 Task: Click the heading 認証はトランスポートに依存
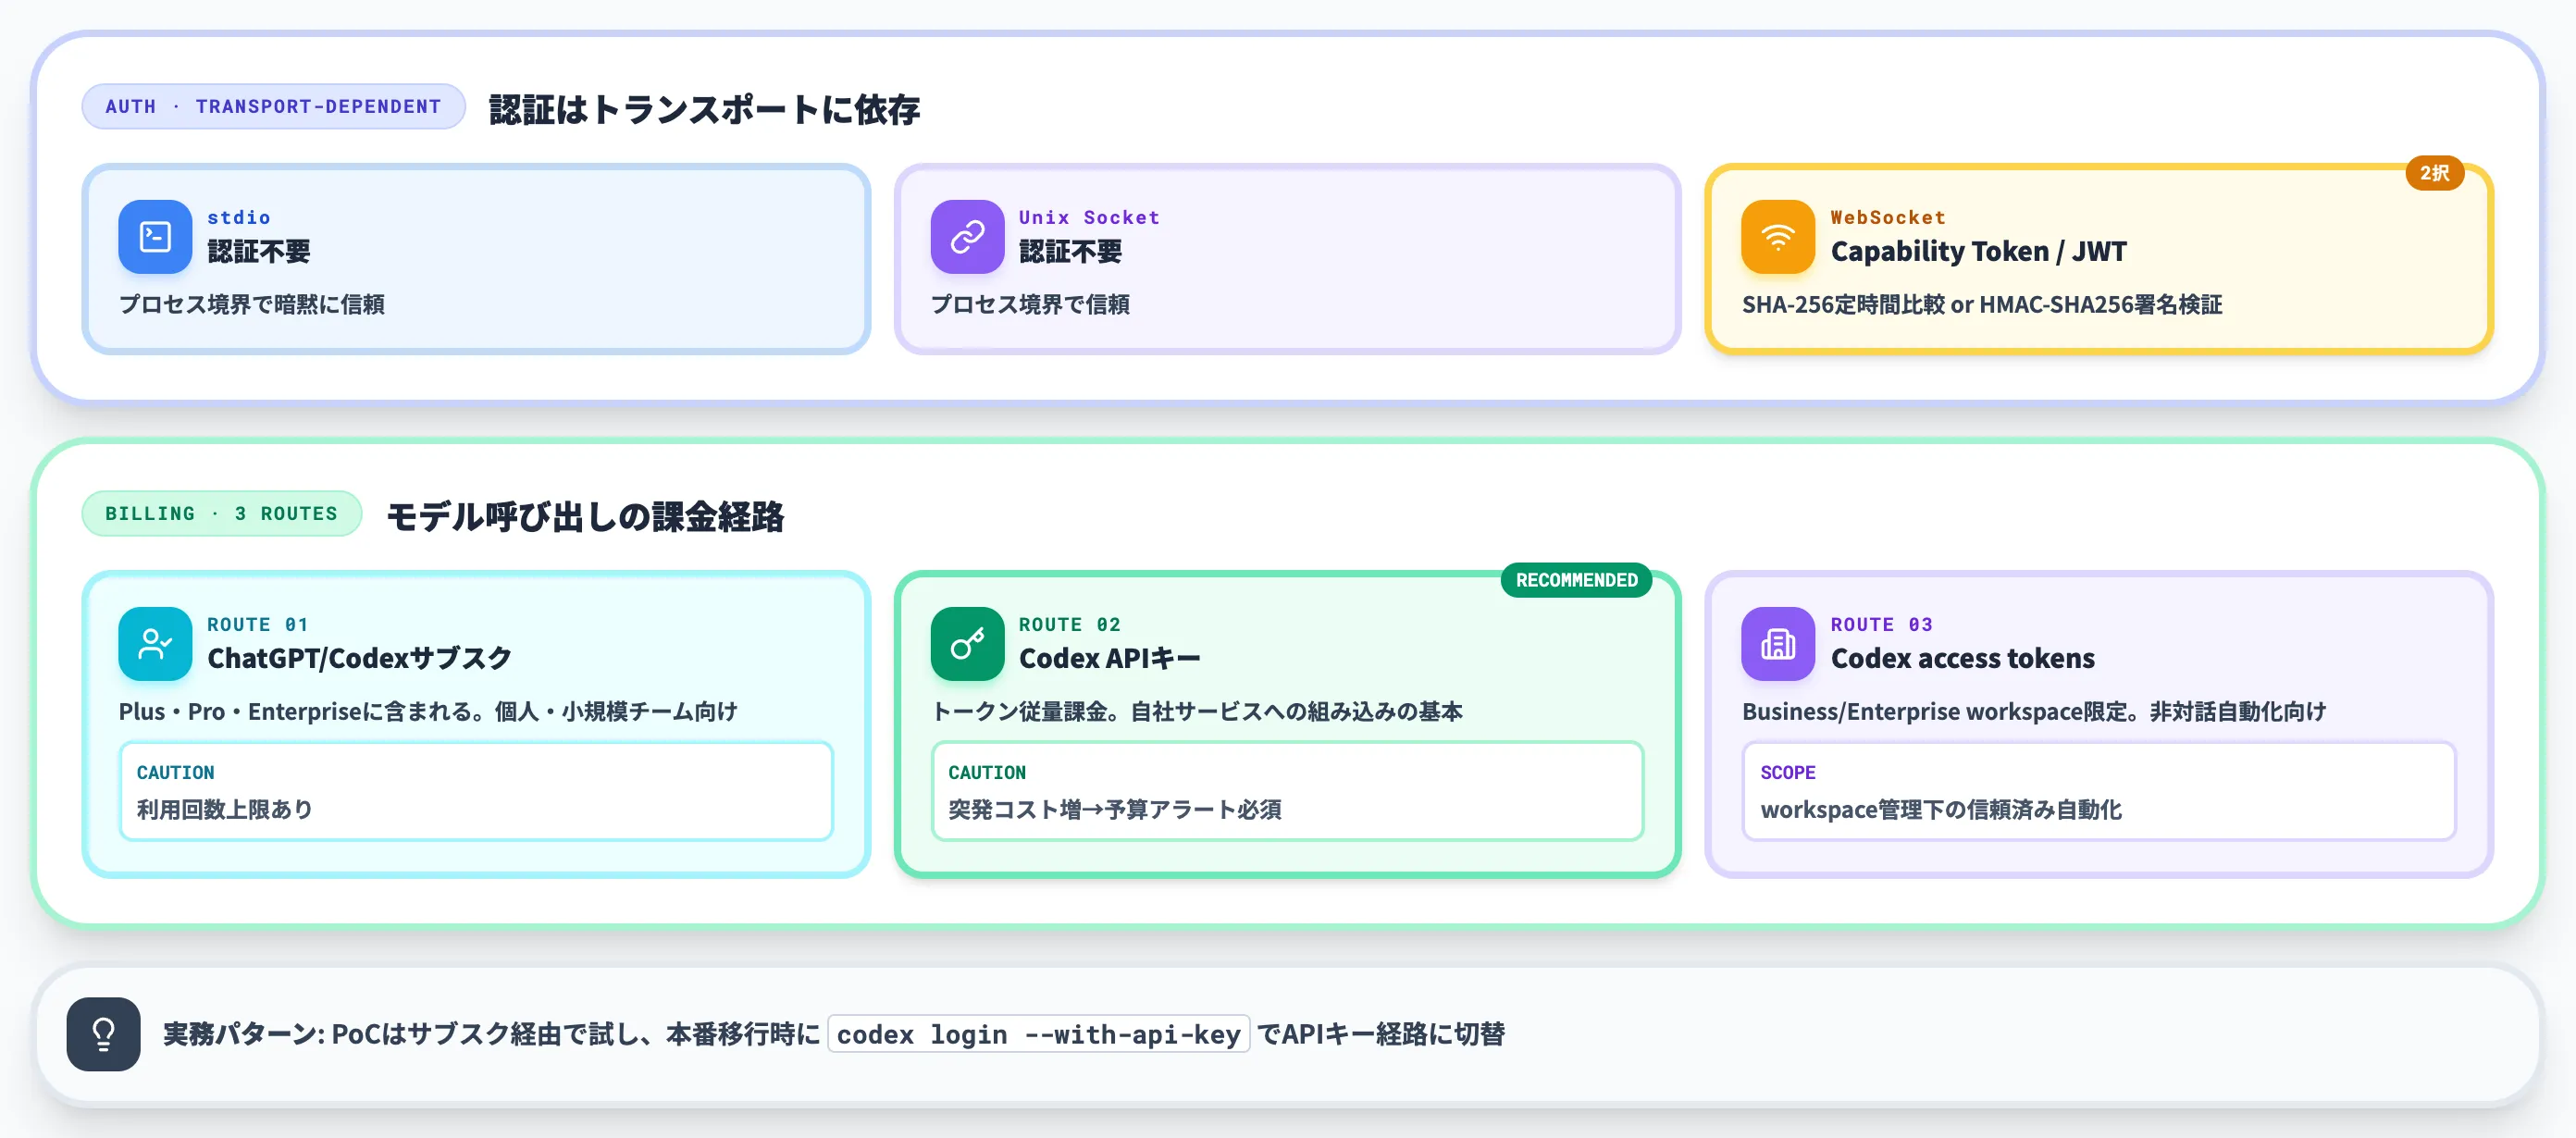pyautogui.click(x=704, y=109)
